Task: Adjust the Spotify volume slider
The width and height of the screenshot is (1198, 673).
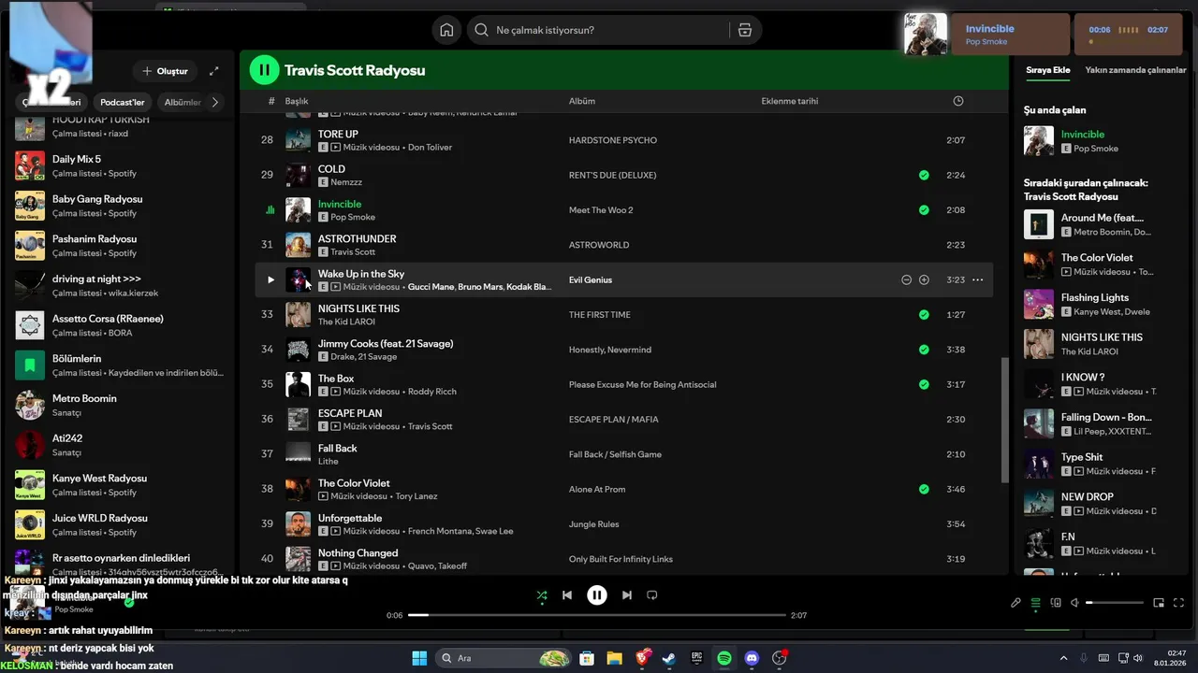Action: pos(1115,603)
